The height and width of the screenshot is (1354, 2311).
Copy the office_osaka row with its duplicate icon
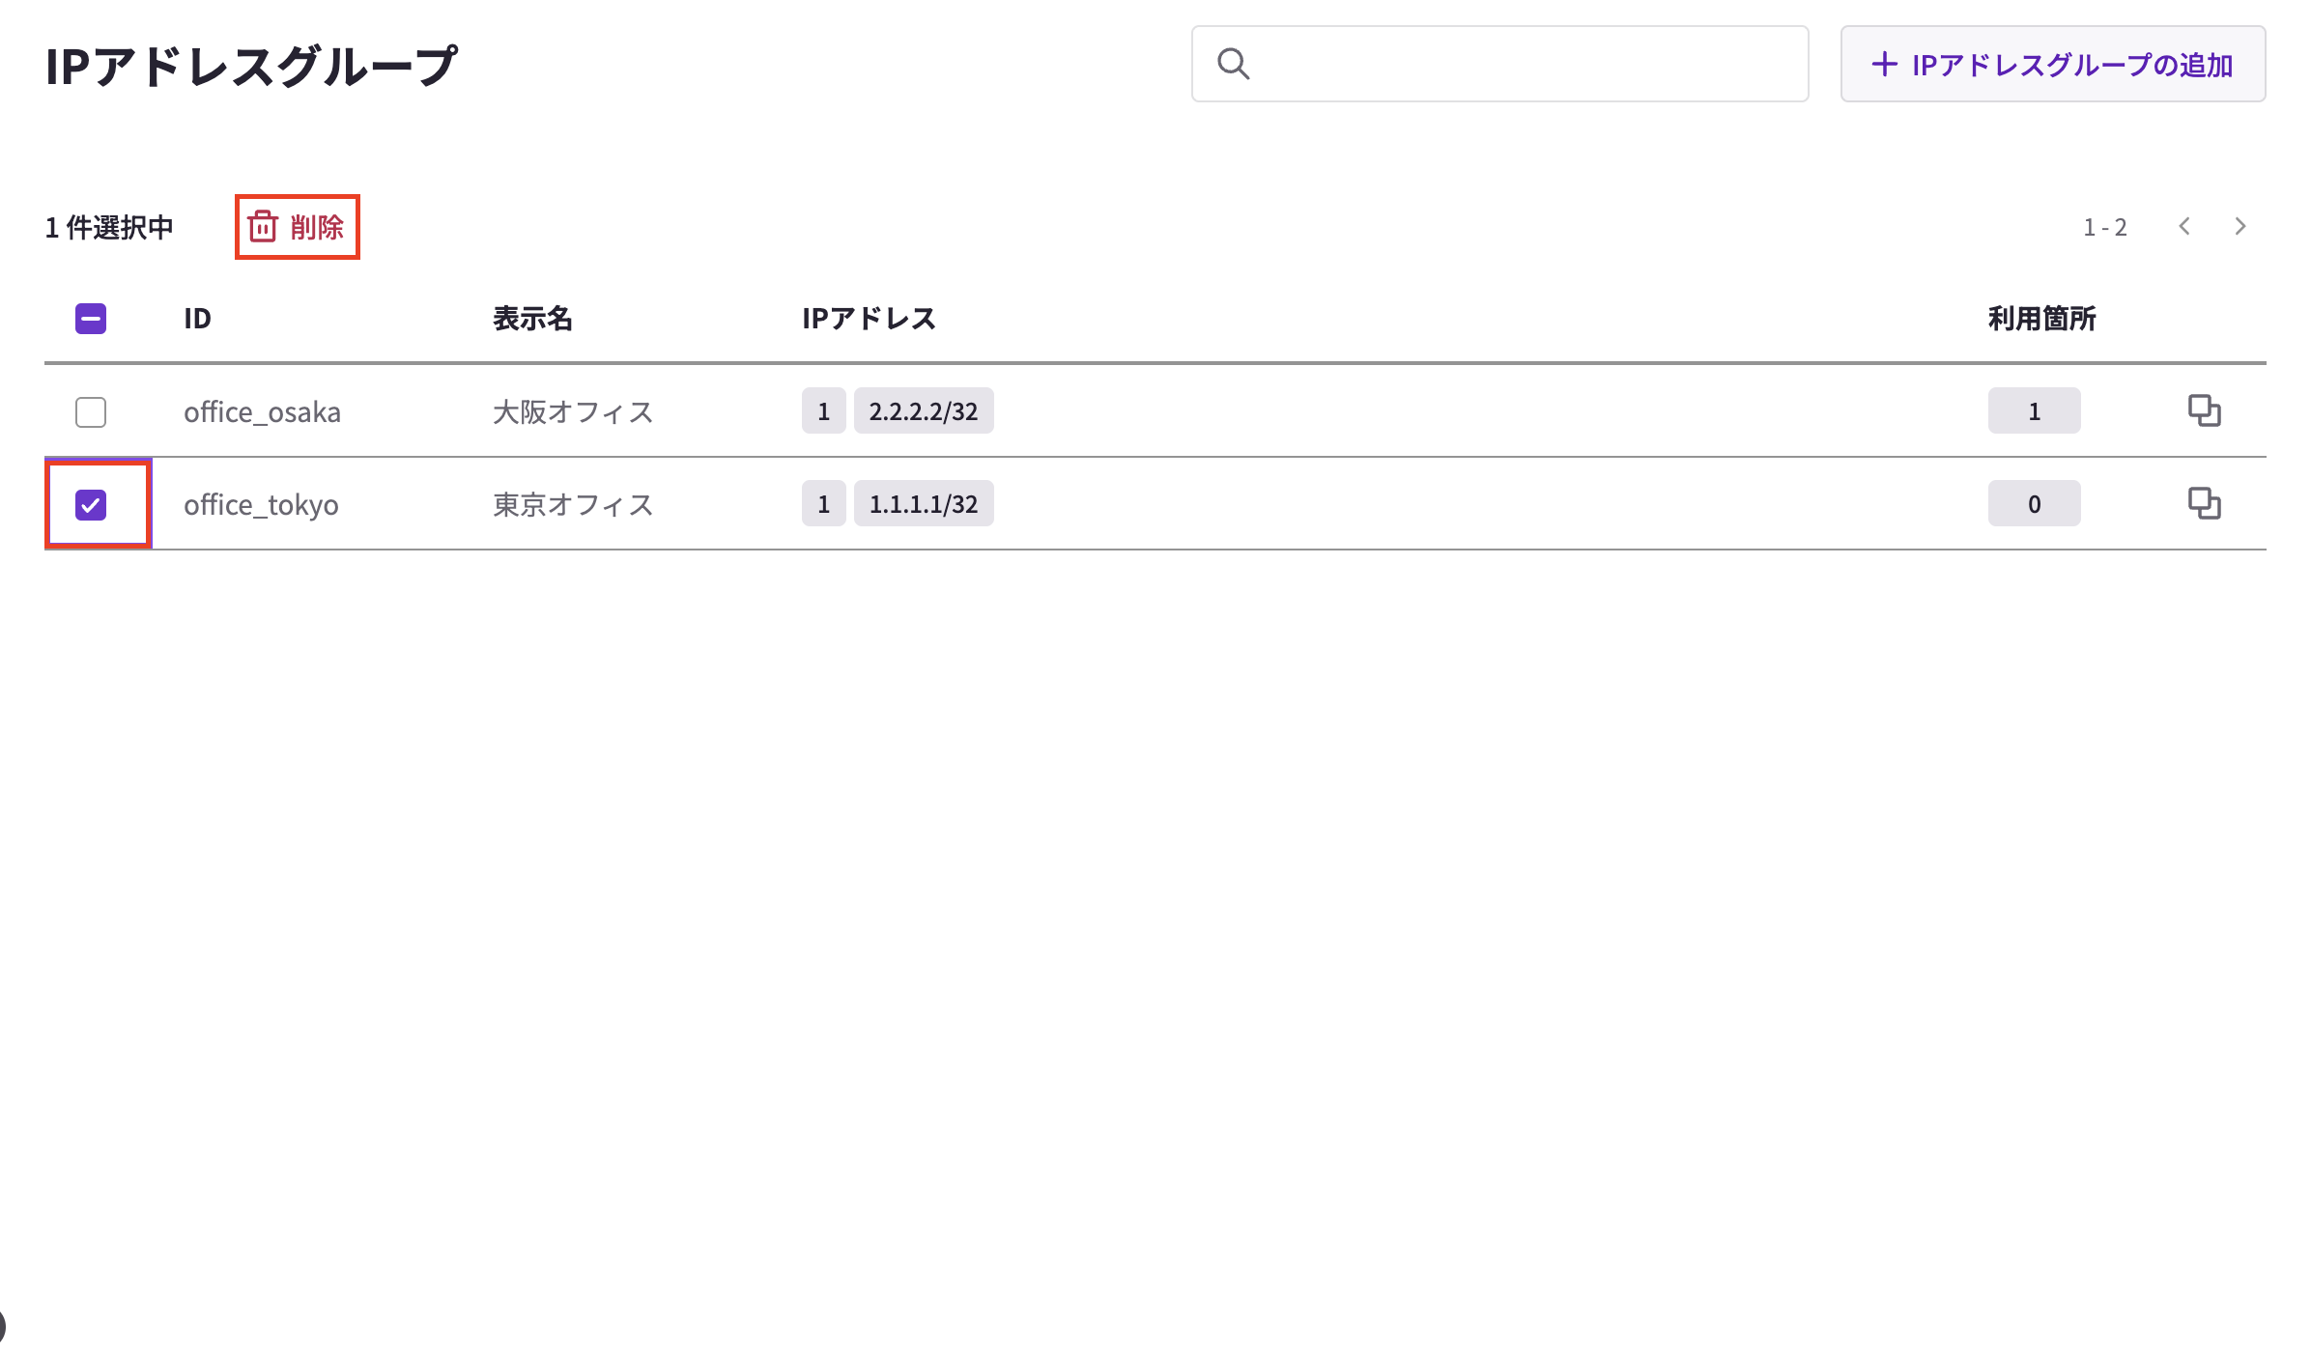click(2204, 410)
